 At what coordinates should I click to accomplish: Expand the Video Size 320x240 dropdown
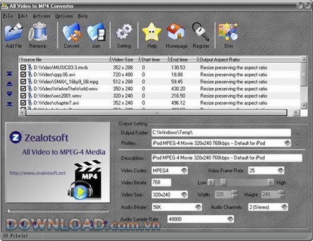click(x=184, y=195)
